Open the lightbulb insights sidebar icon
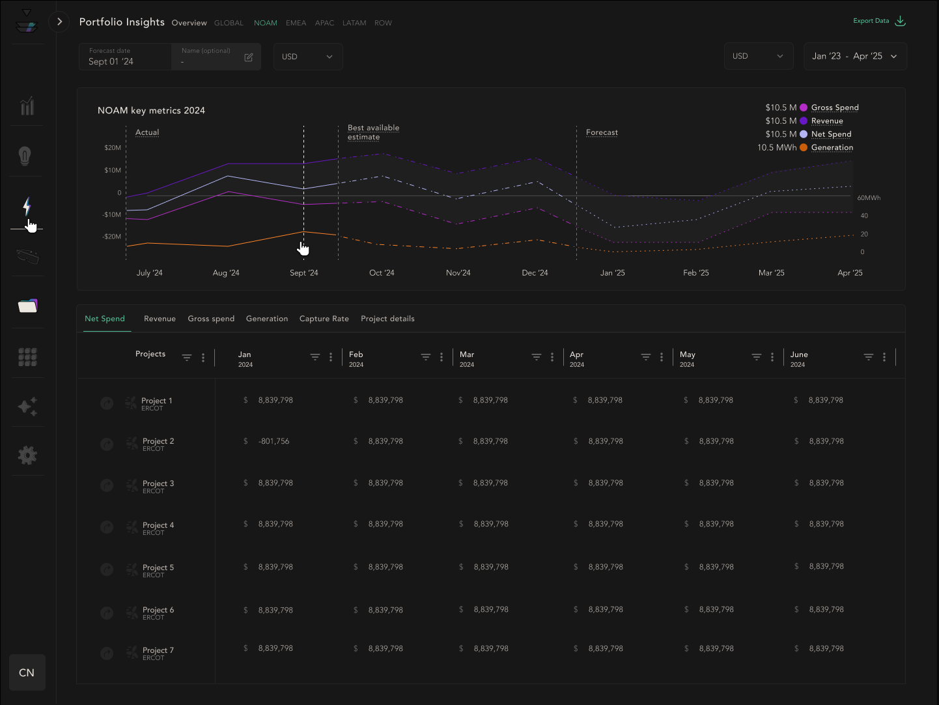Viewport: 939px width, 705px height. pos(25,156)
